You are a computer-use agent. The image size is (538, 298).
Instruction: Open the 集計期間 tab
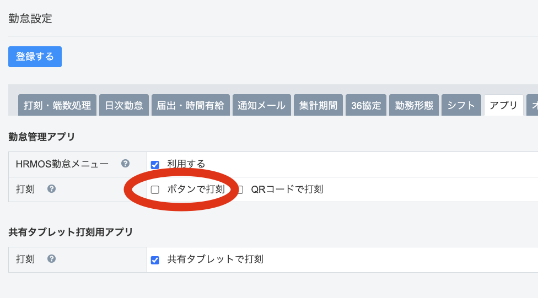tap(318, 105)
